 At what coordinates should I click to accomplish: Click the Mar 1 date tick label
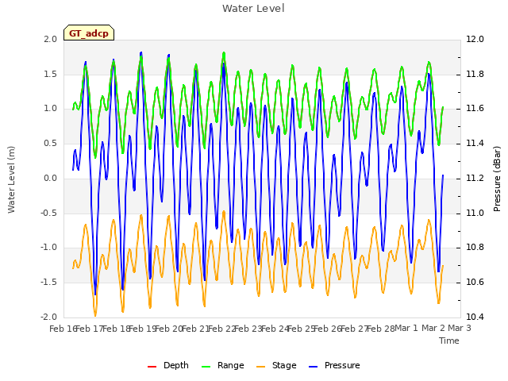click(x=406, y=328)
